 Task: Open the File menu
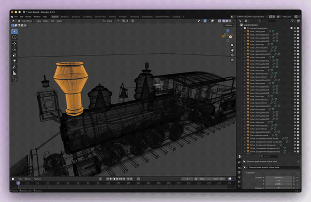(16, 17)
